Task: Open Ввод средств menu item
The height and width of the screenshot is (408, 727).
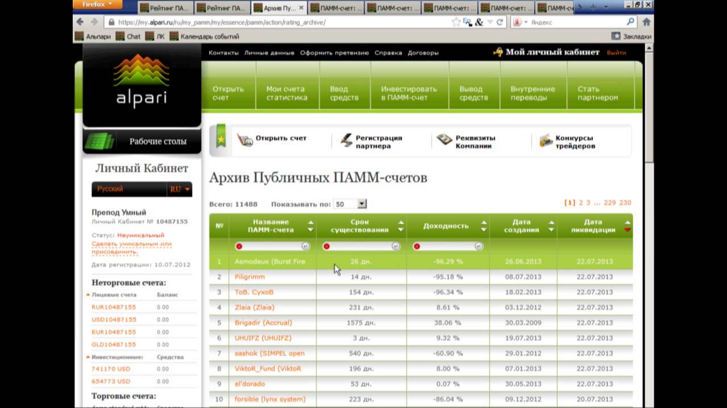Action: (345, 93)
